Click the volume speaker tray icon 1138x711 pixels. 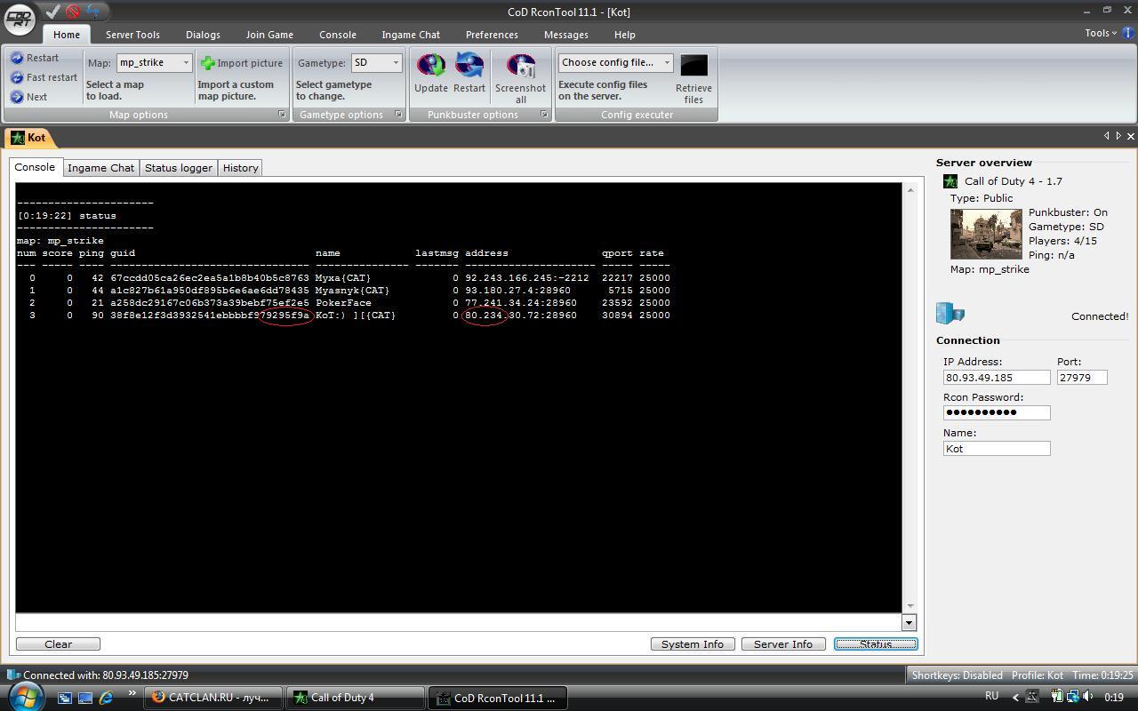click(1087, 697)
